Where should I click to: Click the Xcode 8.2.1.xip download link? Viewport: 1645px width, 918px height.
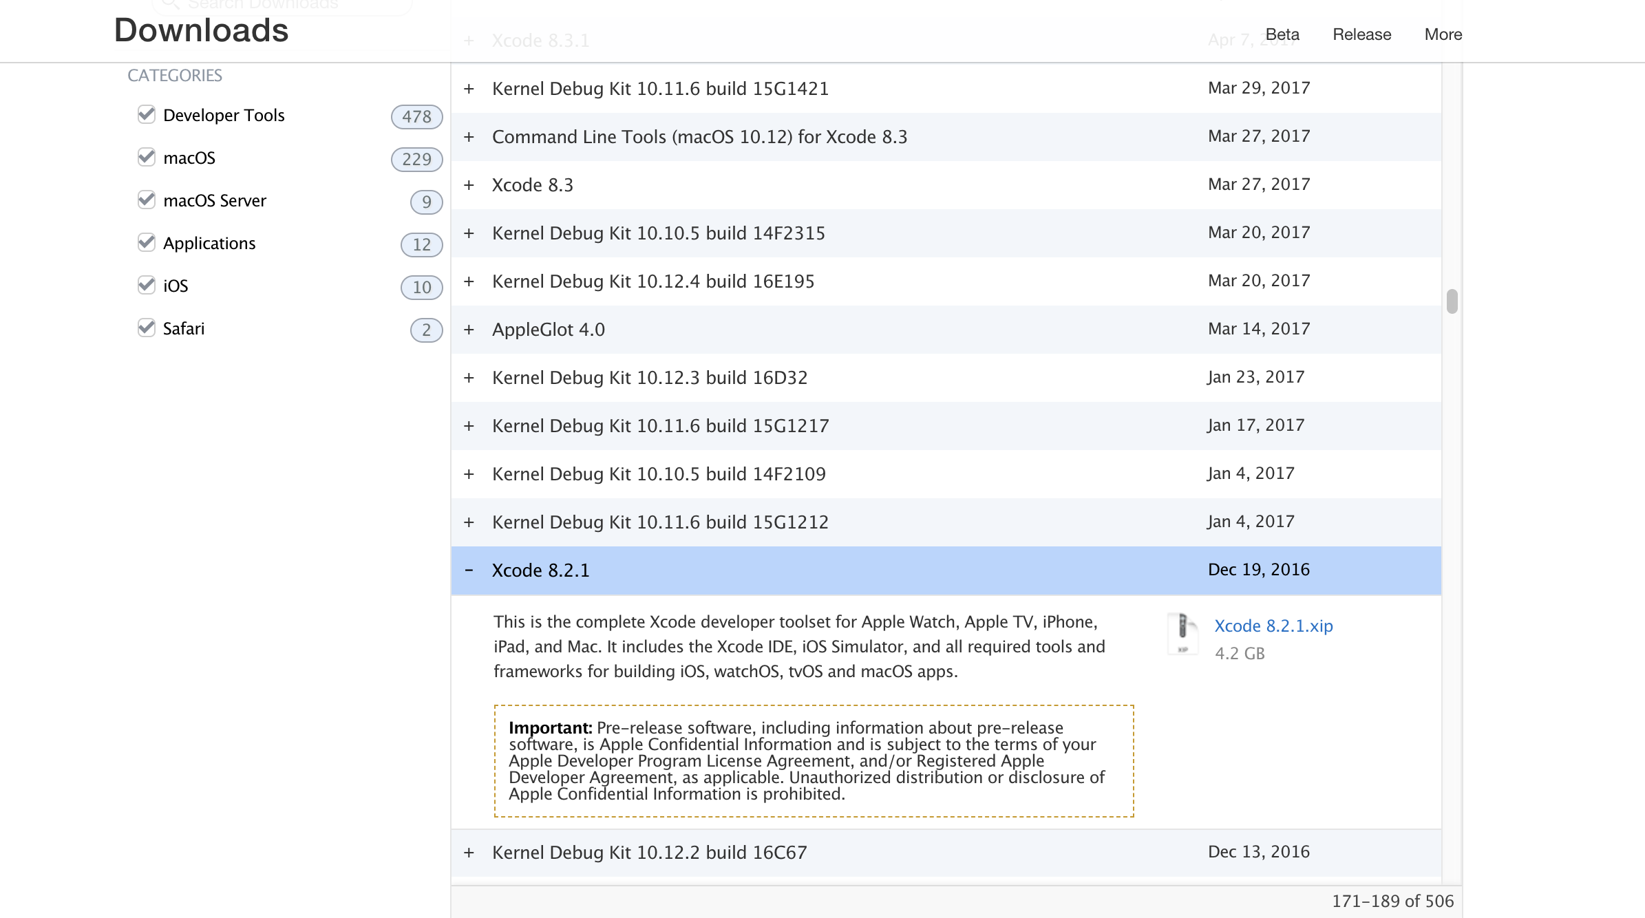click(1273, 624)
